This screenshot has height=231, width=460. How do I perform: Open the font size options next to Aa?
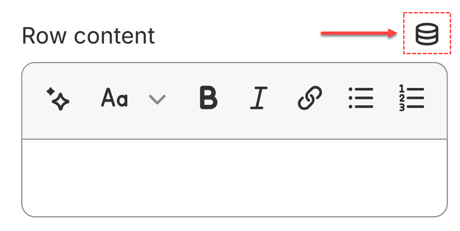[157, 99]
